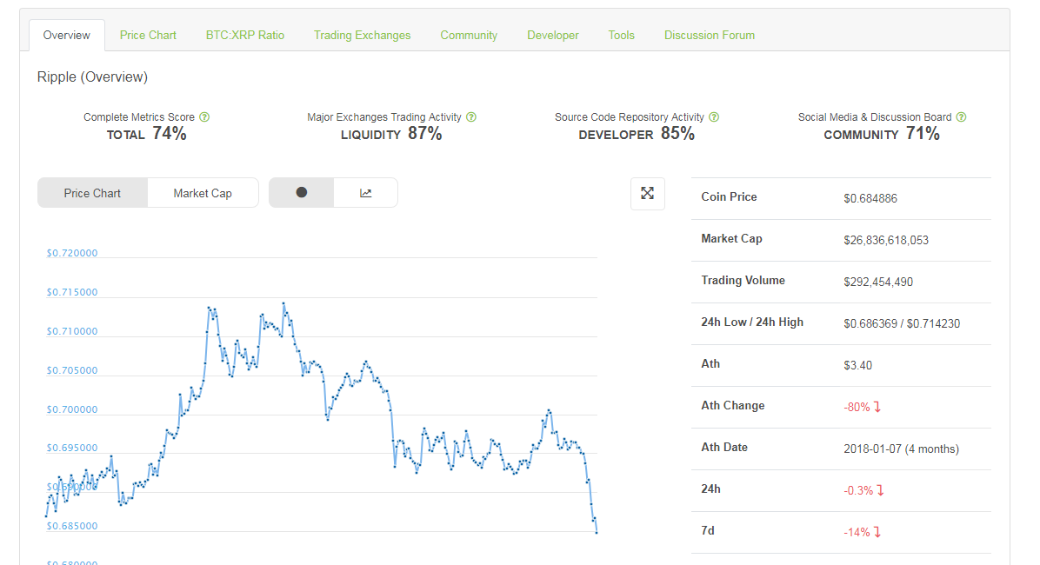1040x565 pixels.
Task: Click the $0.720000 axis label
Action: [x=71, y=253]
